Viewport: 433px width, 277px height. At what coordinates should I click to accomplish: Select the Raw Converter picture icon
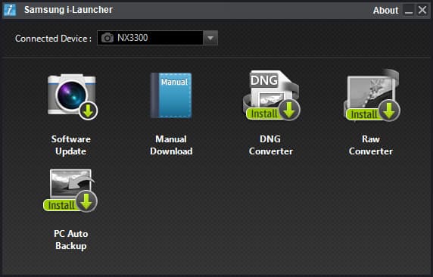[x=372, y=95]
